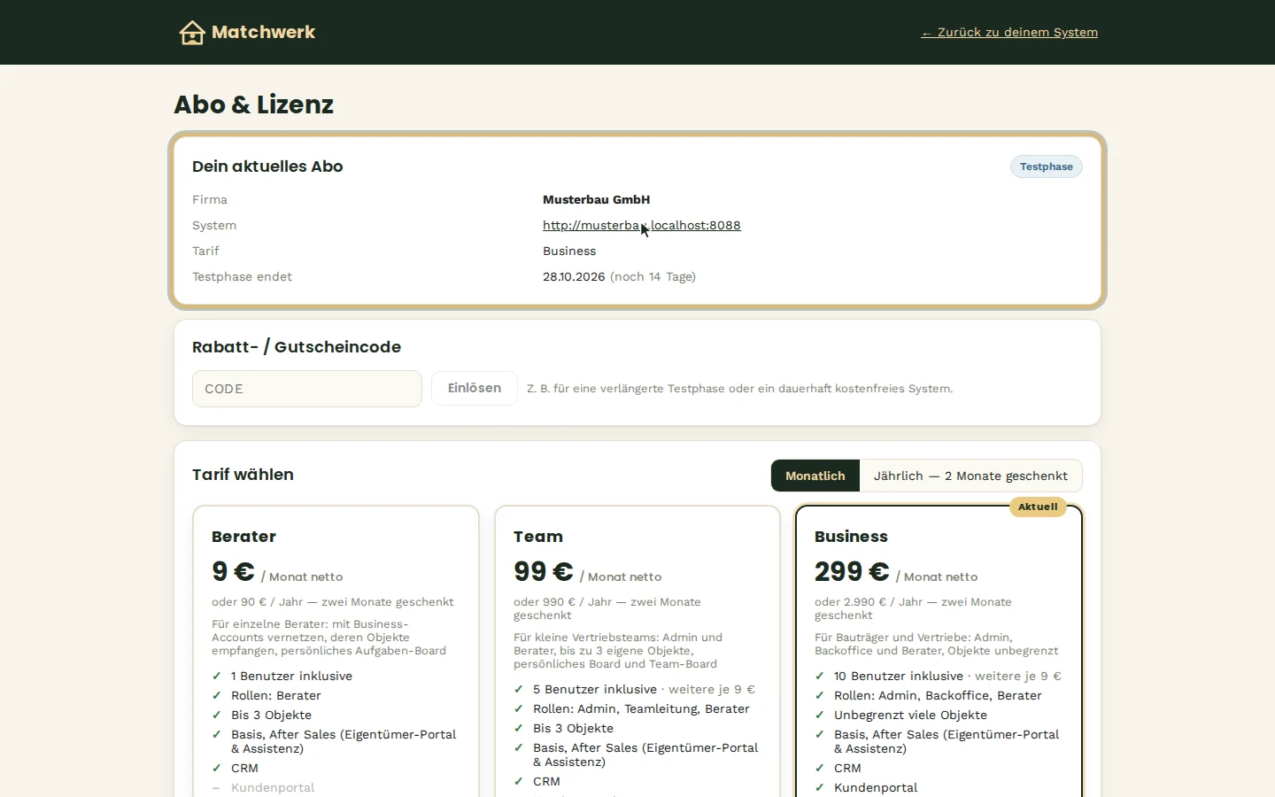
Task: Select the Team plan card
Action: click(x=637, y=651)
